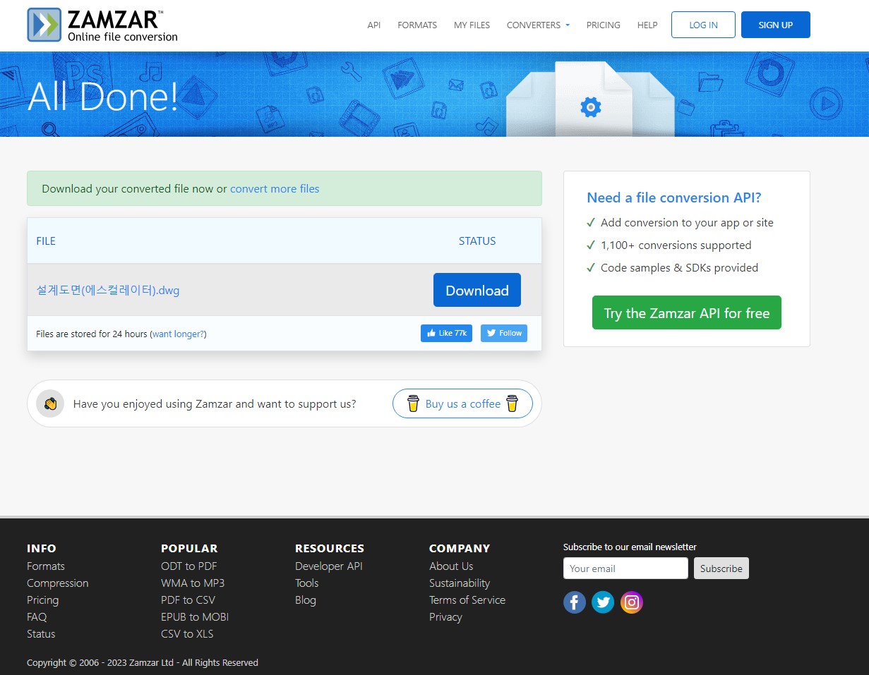Open Facebook page icon in footer
Screen dimensions: 869x675
pyautogui.click(x=575, y=602)
